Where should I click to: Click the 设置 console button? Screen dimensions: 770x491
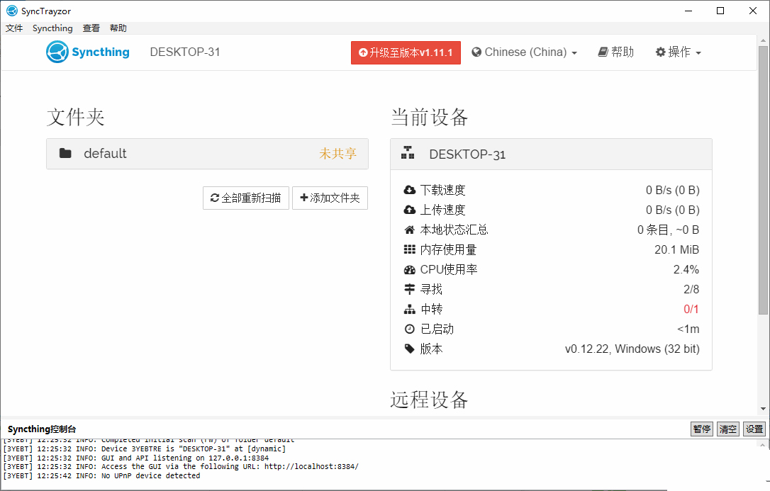click(754, 429)
